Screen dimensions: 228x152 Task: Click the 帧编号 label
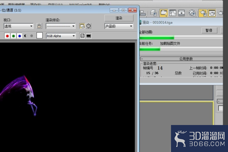[148, 68]
